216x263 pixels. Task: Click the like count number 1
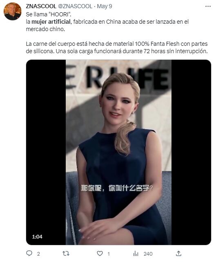click(109, 254)
